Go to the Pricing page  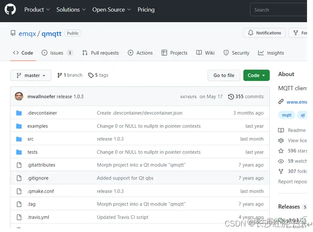[x=146, y=9]
